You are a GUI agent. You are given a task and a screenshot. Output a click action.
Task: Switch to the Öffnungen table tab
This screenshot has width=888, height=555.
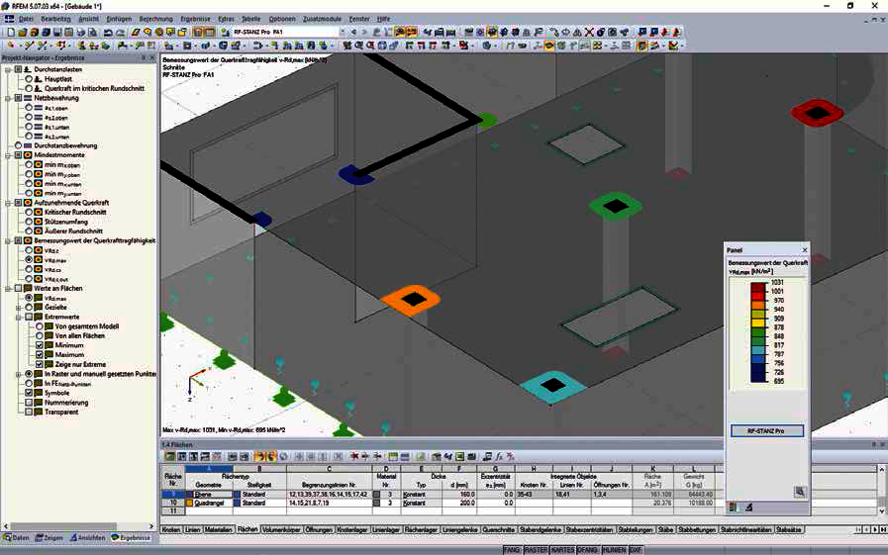[x=319, y=529]
